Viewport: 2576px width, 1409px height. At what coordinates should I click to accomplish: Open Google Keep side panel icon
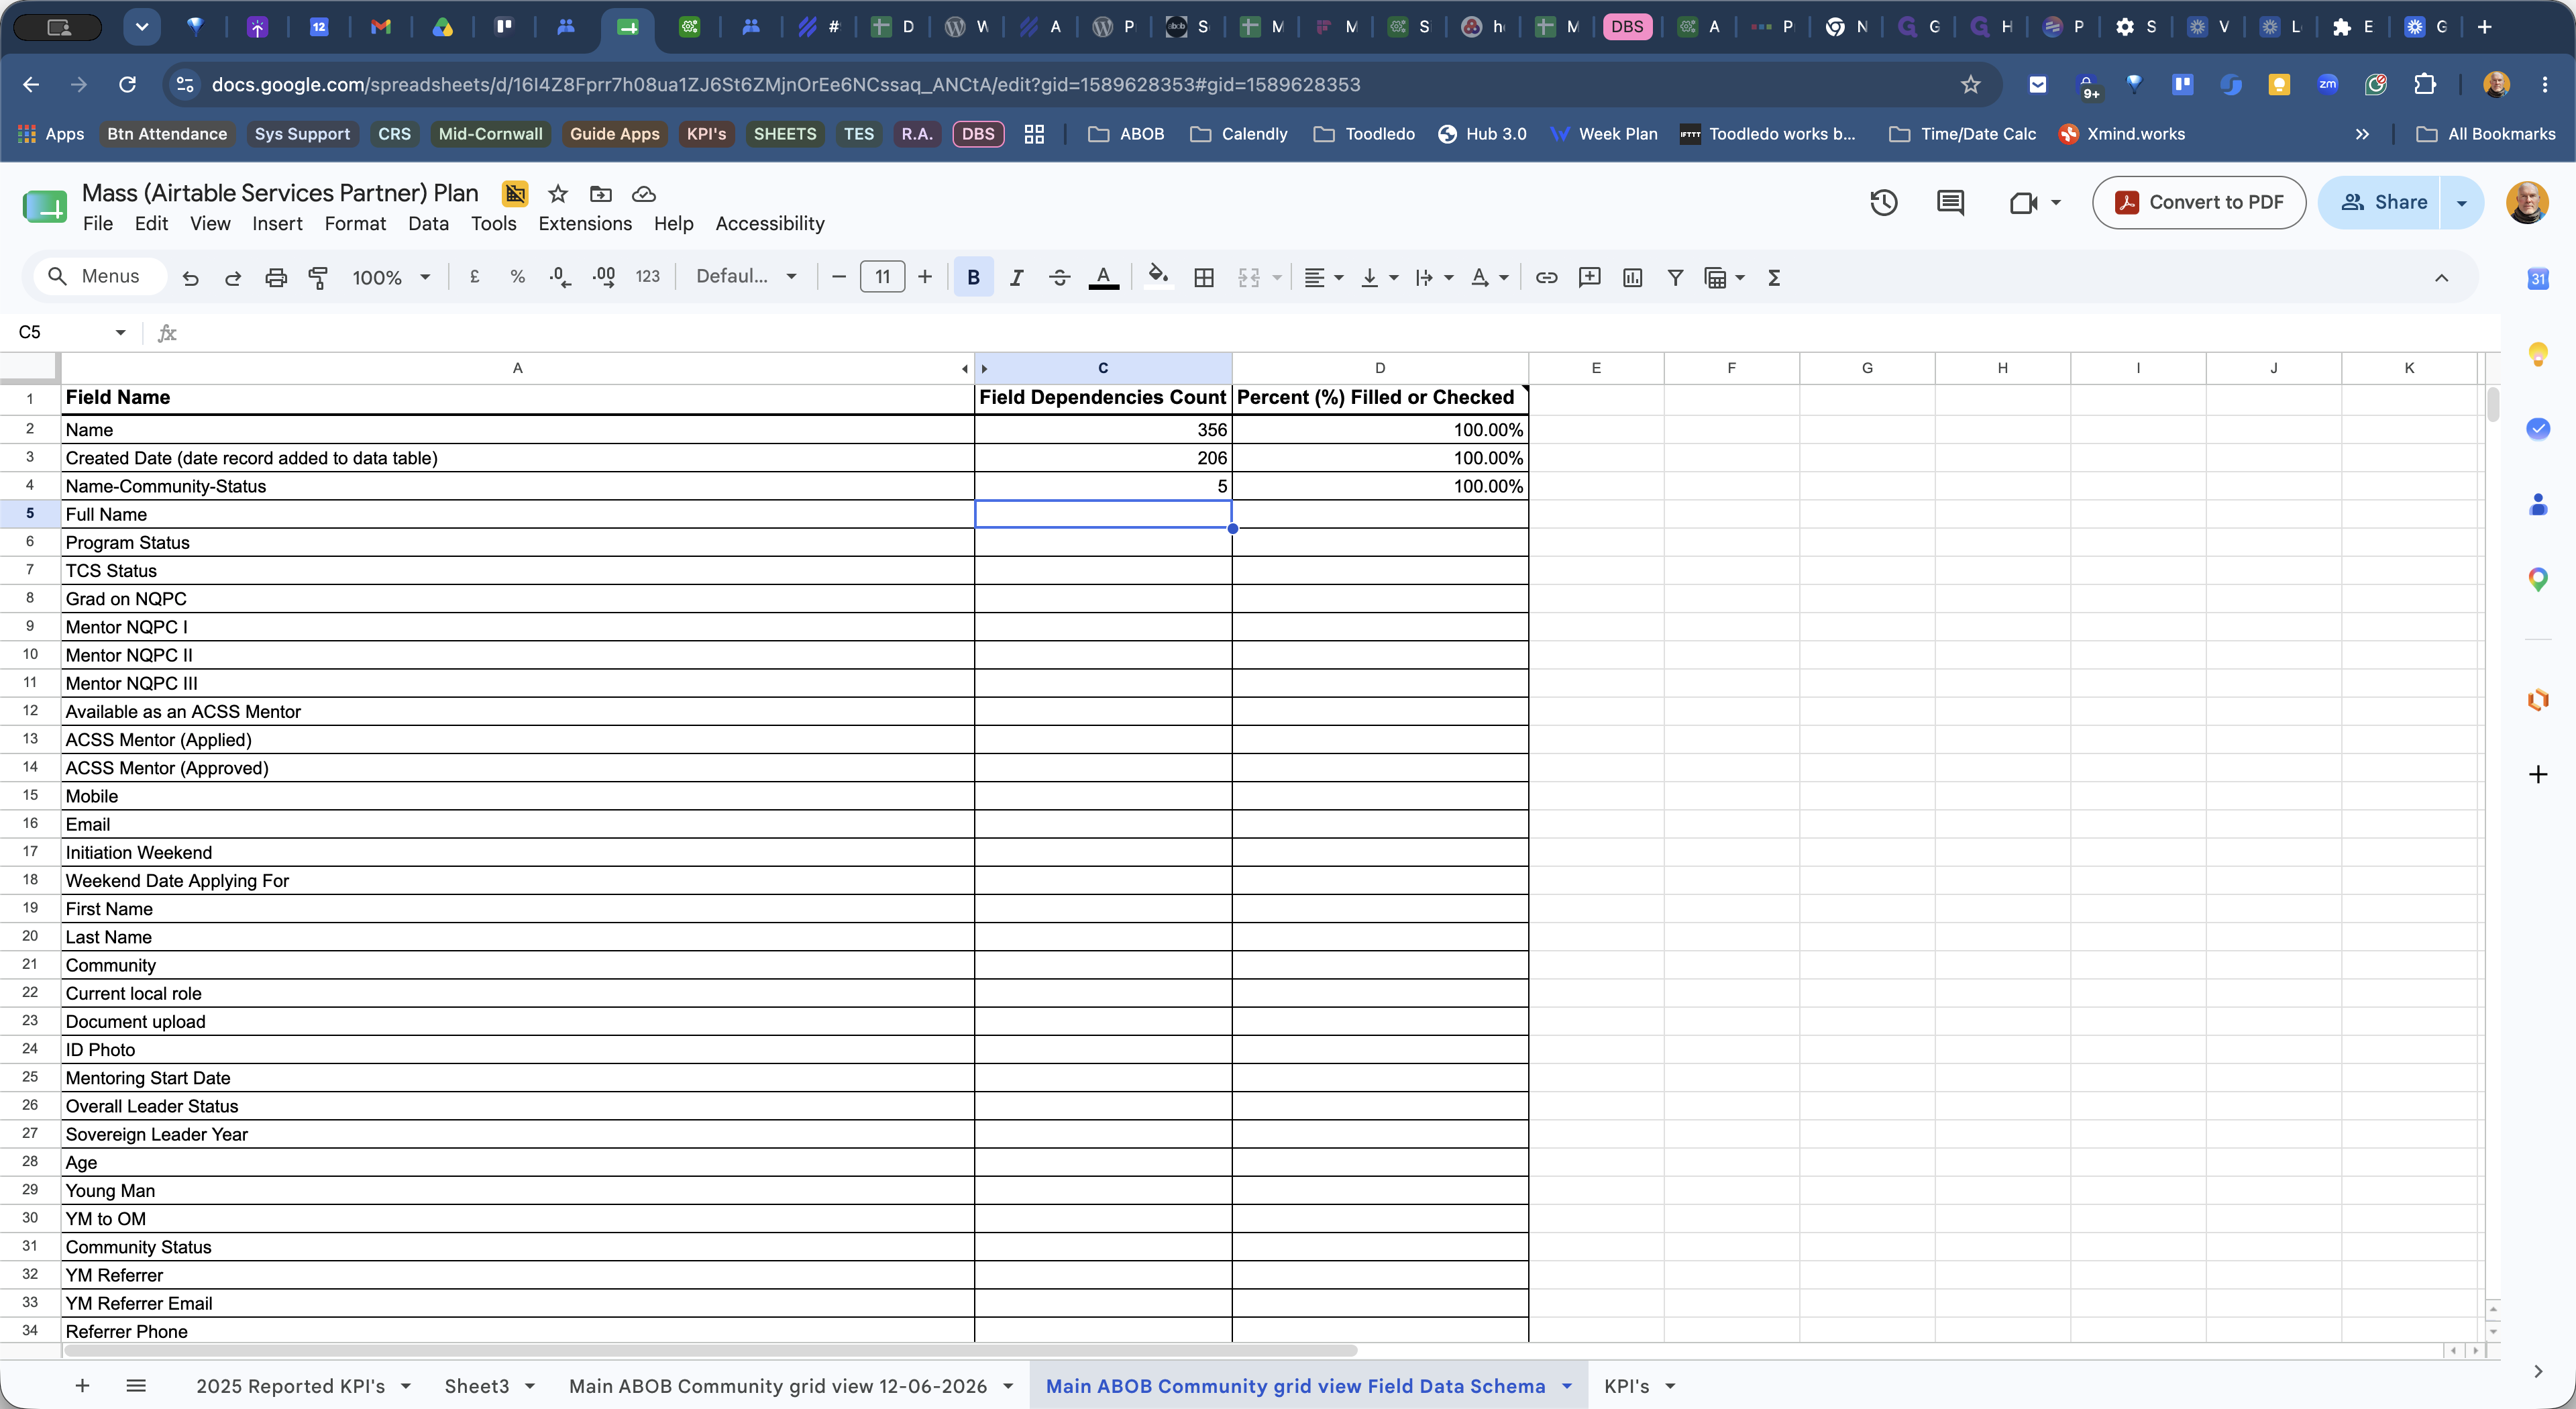[x=2538, y=354]
